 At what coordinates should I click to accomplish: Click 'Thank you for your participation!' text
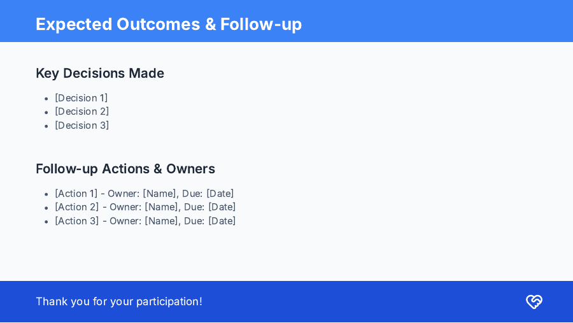pyautogui.click(x=119, y=301)
